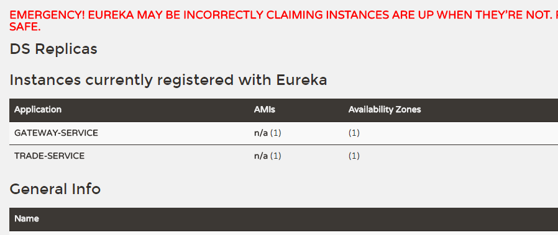The width and height of the screenshot is (558, 235).
Task: Select the TRADE-SERVICE application entry
Action: (x=50, y=156)
